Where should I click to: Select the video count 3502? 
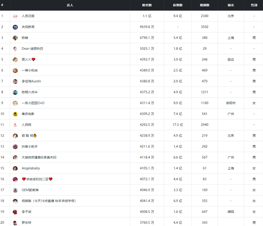(205, 27)
